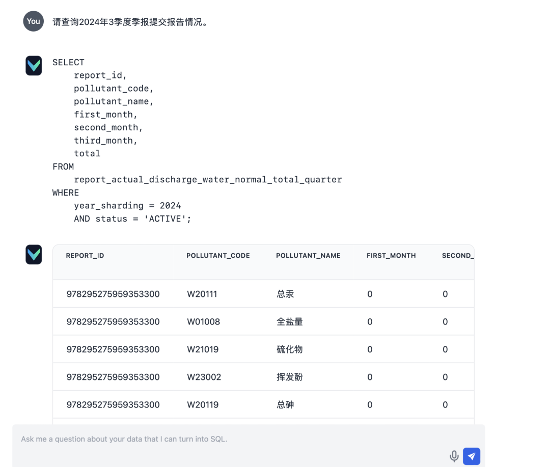Click the table name report_actual_discharge_water_normal_total_quarter
Image resolution: width=550 pixels, height=467 pixels.
click(208, 180)
